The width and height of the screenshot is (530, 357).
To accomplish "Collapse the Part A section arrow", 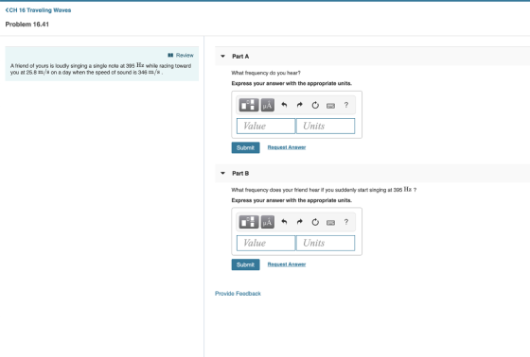I will (222, 56).
